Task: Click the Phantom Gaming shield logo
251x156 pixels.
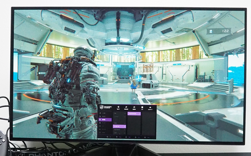Action: pos(101,107)
